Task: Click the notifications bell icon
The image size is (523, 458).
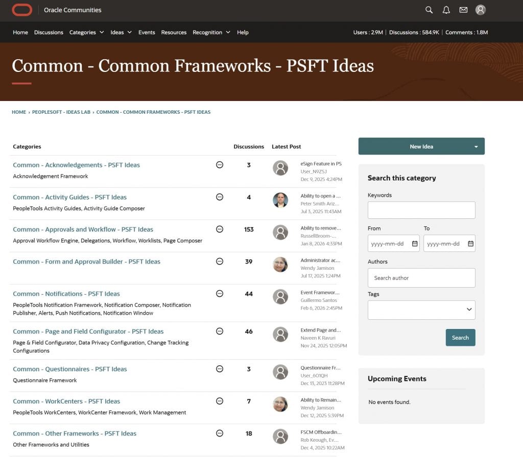Action: (x=445, y=10)
